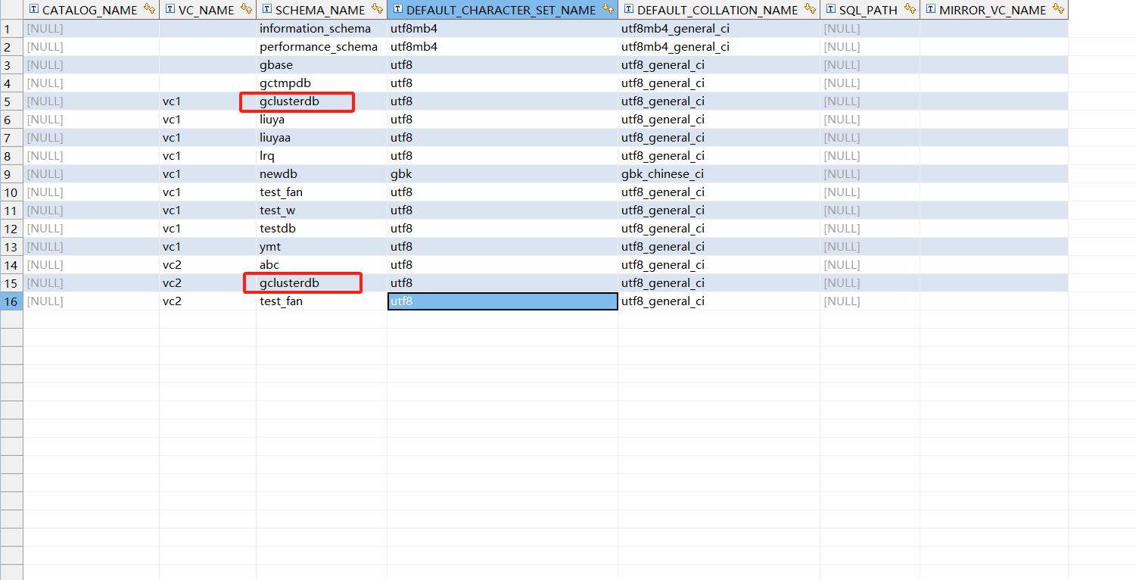Click the liuya schema cell
The image size is (1136, 580).
[x=322, y=120]
